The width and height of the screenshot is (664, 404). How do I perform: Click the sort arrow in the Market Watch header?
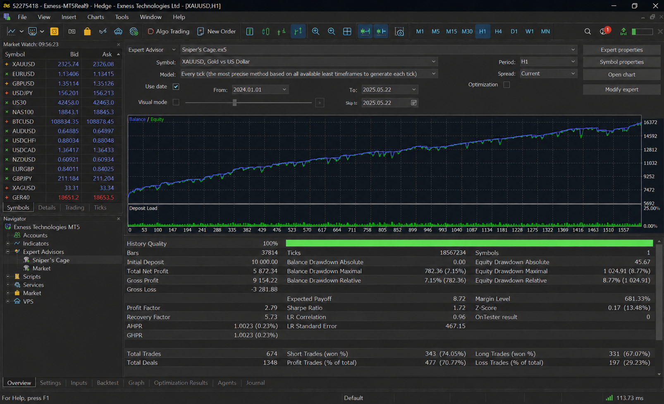118,54
